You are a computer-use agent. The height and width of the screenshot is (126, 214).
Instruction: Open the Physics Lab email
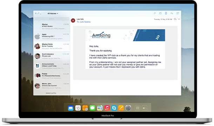point(52,56)
